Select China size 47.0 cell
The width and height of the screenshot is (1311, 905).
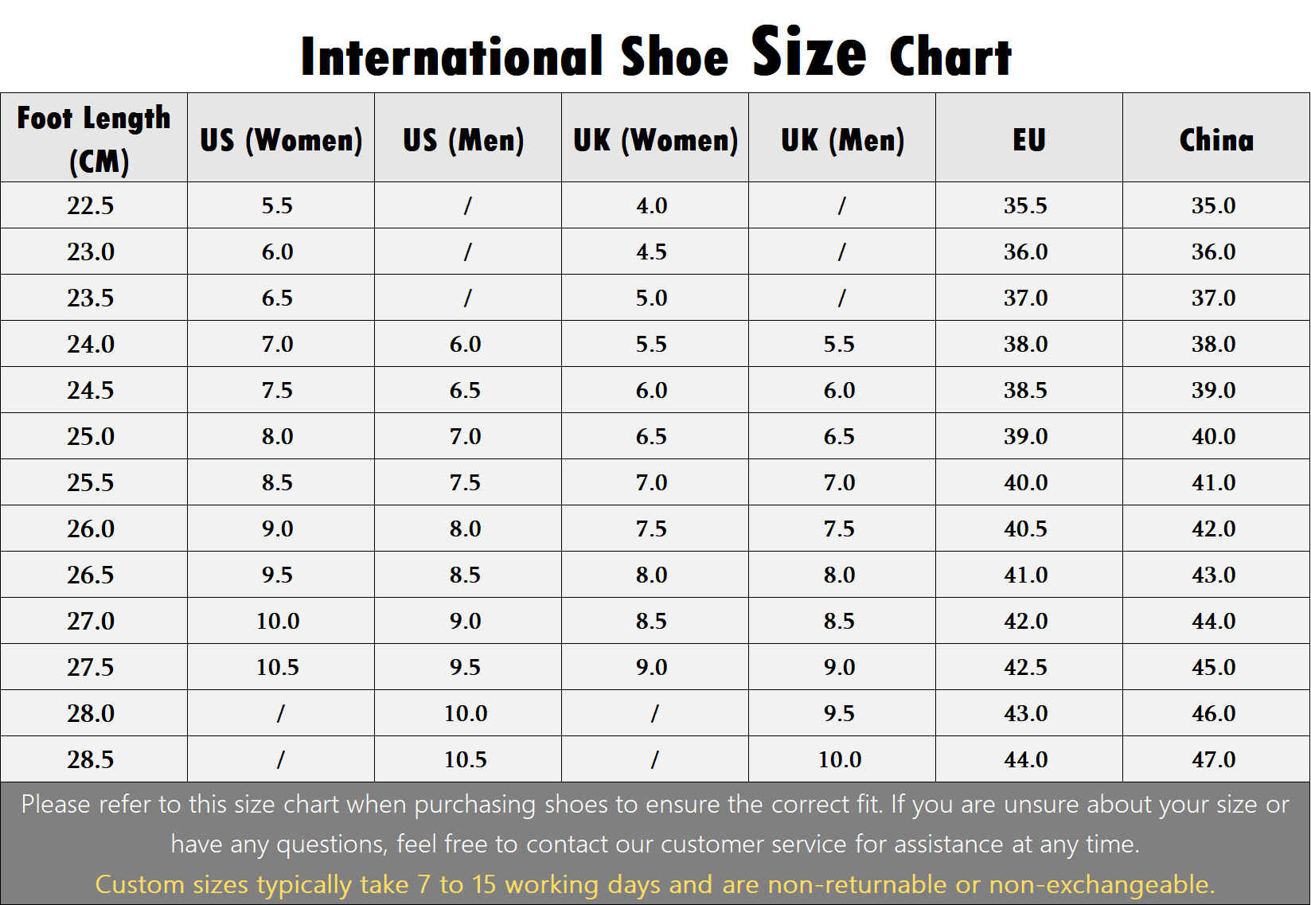pos(1216,759)
